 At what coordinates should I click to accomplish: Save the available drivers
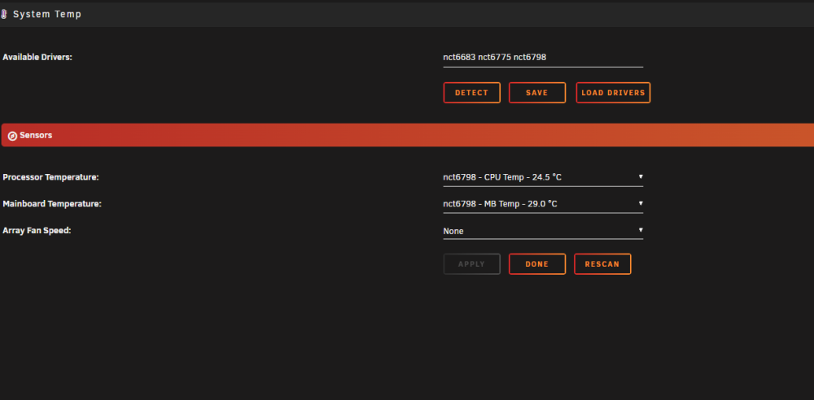point(536,93)
